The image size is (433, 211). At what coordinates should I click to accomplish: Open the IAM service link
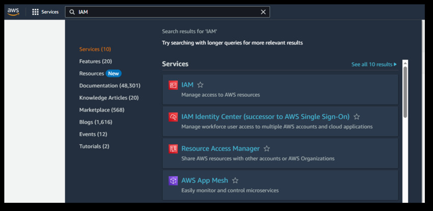click(187, 85)
